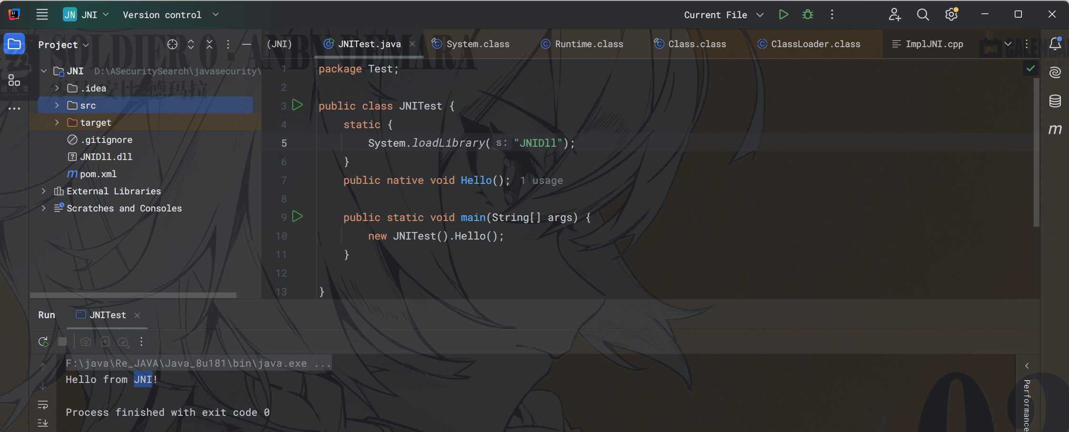Place cursor on loadLibrary line 5
Image resolution: width=1069 pixels, height=432 pixels.
coord(471,143)
